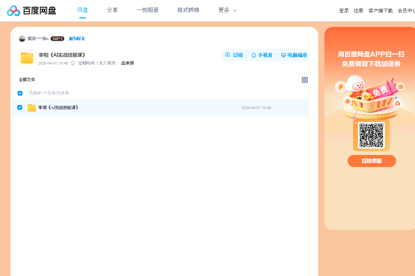This screenshot has height=276, width=415.
Task: Switch to grid view layout
Action: point(304,80)
